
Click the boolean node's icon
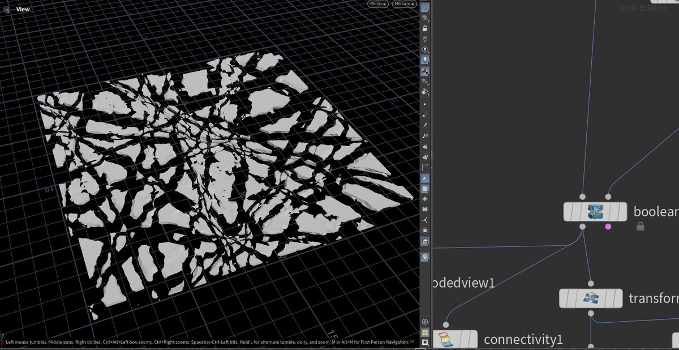[595, 211]
